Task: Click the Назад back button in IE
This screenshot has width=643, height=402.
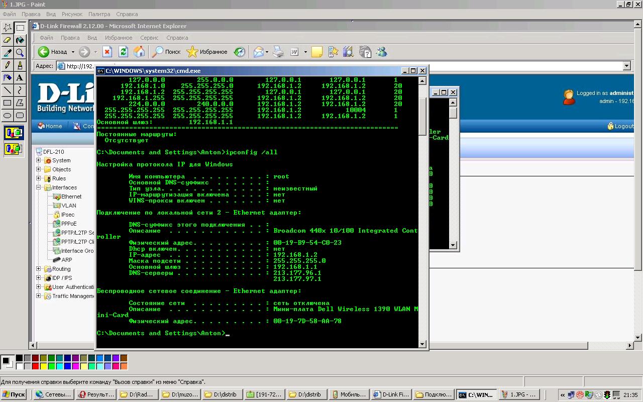Action: click(53, 52)
